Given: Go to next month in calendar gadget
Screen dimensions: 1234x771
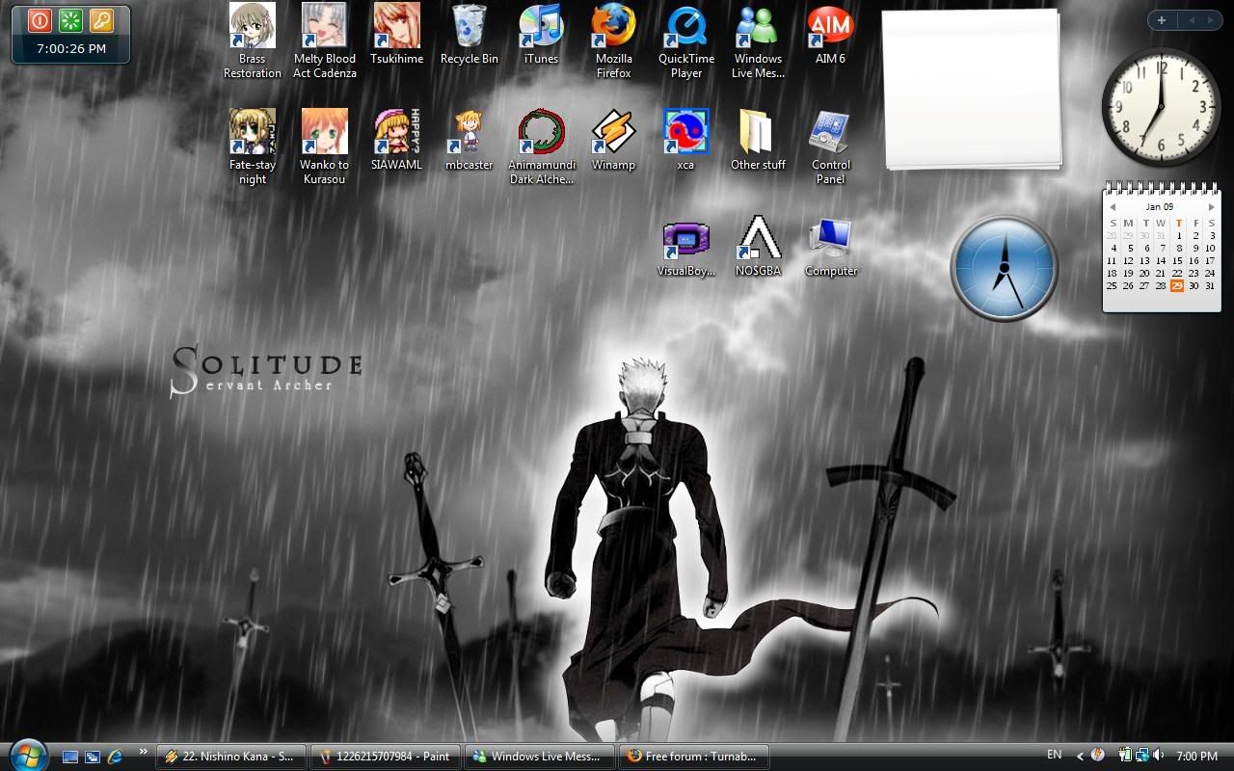Looking at the screenshot, I should pos(1211,207).
